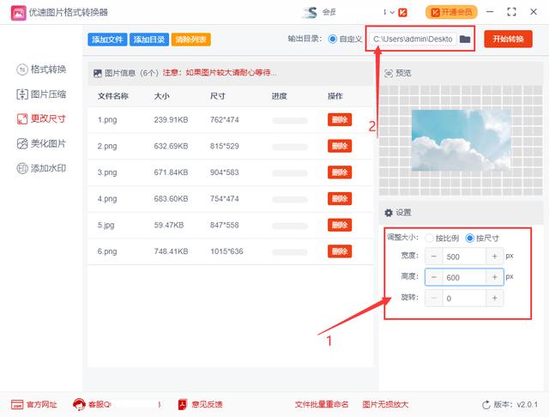Delete the 6.png row
The height and width of the screenshot is (417, 549).
coord(340,251)
